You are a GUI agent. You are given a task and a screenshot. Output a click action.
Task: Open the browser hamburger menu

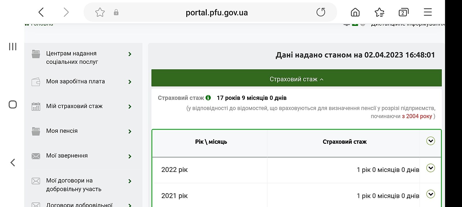tap(428, 12)
